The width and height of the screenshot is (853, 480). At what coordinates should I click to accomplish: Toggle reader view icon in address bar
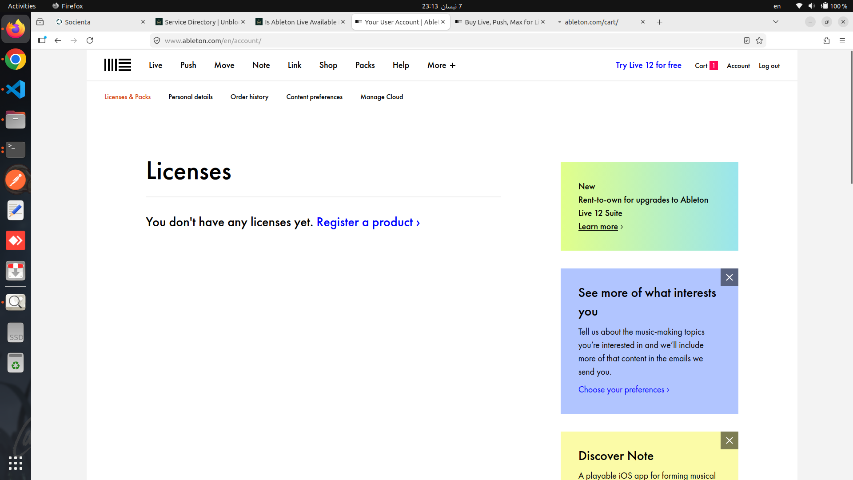coord(747,40)
